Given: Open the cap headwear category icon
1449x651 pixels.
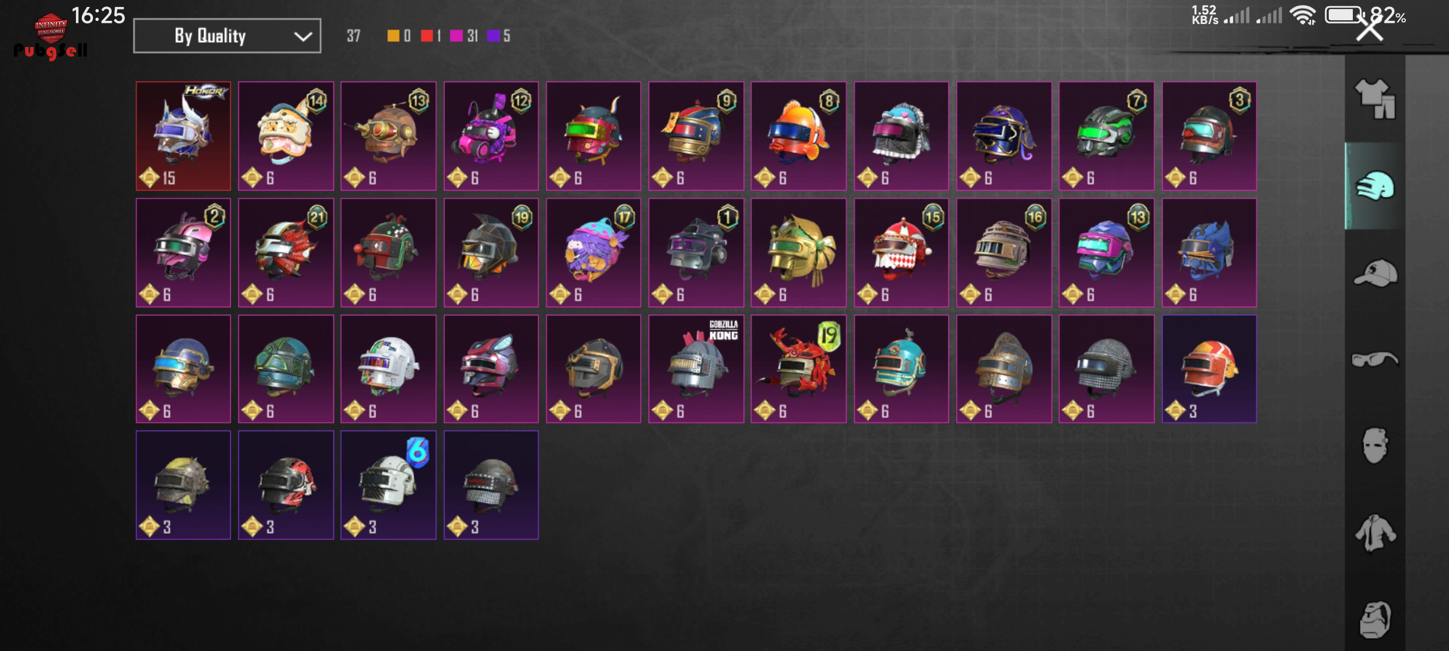Looking at the screenshot, I should click(1375, 273).
